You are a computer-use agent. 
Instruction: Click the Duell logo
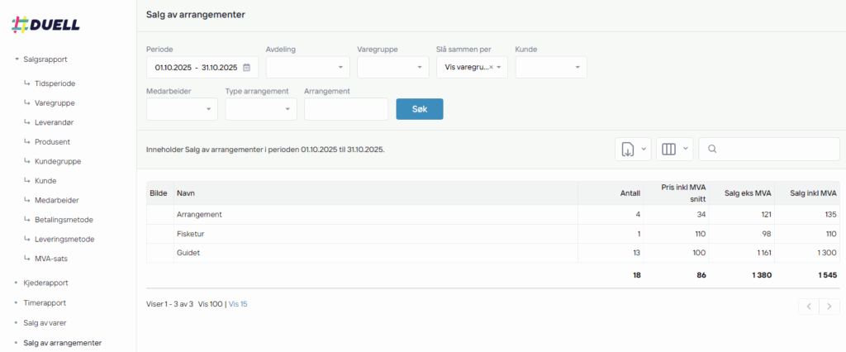(x=45, y=24)
